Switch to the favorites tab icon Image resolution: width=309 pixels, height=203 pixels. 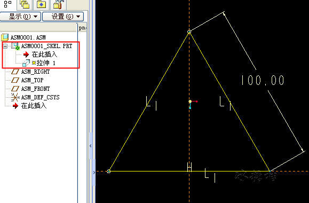41,4
